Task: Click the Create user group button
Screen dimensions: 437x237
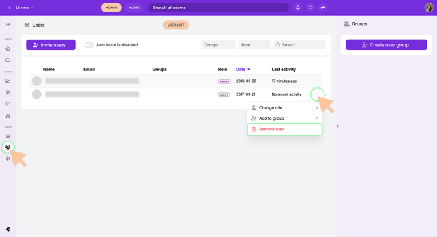Action: point(386,45)
